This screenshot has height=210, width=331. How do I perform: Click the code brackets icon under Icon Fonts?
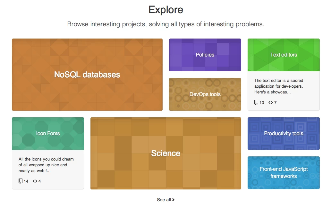point(35,181)
